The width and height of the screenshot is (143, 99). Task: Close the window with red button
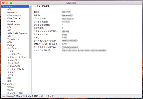click(4, 3)
